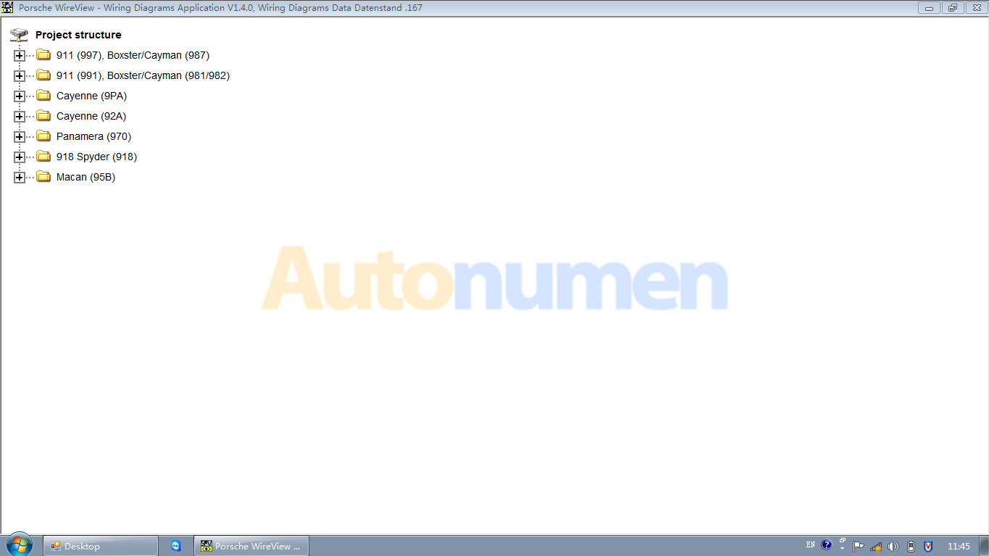Click the Porsche WireView taskbar button
The height and width of the screenshot is (556, 989).
pos(251,546)
